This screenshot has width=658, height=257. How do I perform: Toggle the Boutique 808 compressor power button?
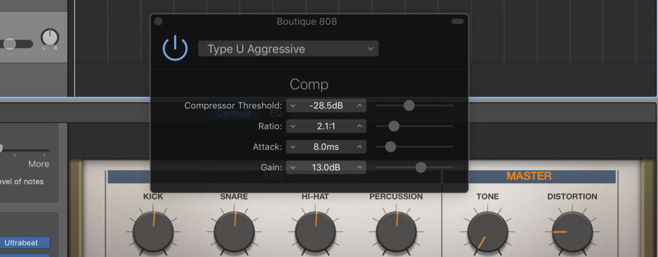pos(175,48)
